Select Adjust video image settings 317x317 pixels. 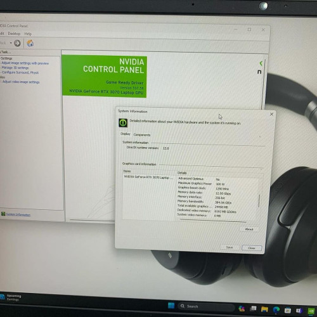pyautogui.click(x=21, y=82)
